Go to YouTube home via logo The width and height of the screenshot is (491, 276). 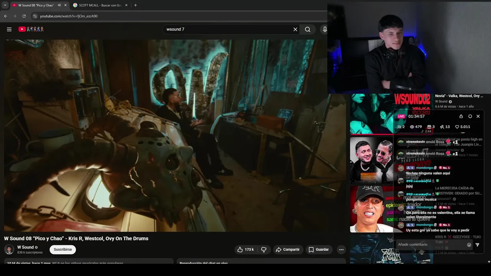[31, 29]
